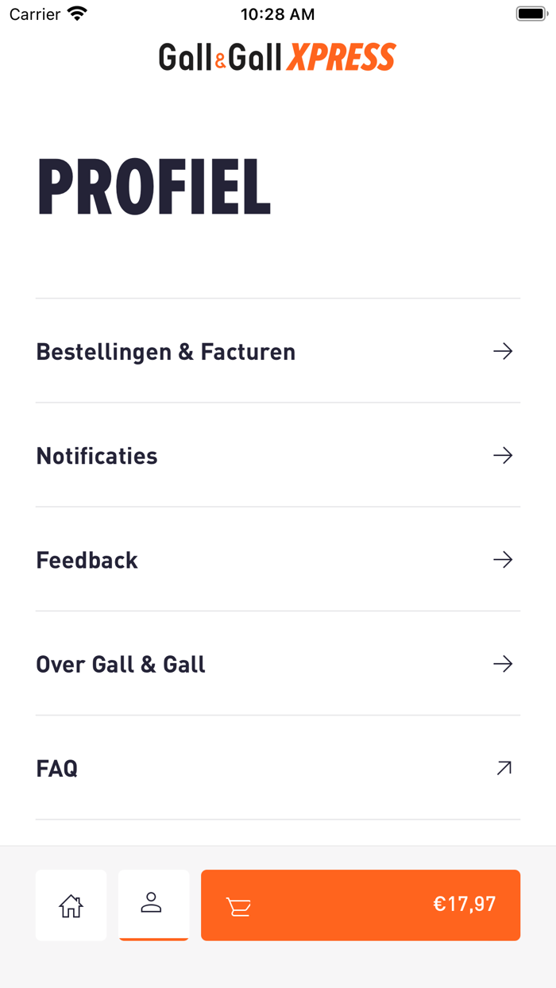This screenshot has width=556, height=988.
Task: Tap the PROFIEL page heading
Action: click(x=155, y=188)
